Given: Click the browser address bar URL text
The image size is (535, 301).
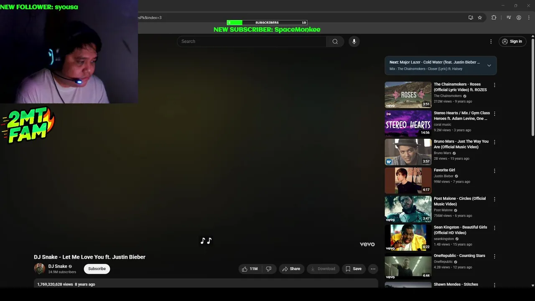Looking at the screenshot, I should pyautogui.click(x=150, y=18).
